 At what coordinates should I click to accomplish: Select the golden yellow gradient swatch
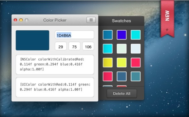tap(108, 63)
